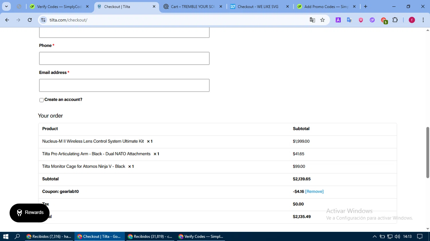
Task: Click the page vertical scrollbar thumb
Action: point(428,152)
